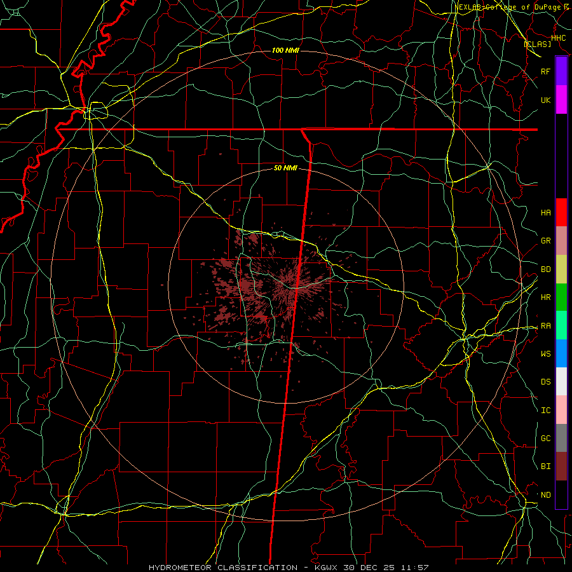This screenshot has height=572, width=572.
Task: Click the RA legend label
Action: pyautogui.click(x=545, y=326)
